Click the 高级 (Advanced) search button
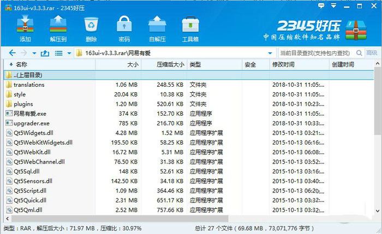This screenshot has width=382, height=234. tap(372, 52)
